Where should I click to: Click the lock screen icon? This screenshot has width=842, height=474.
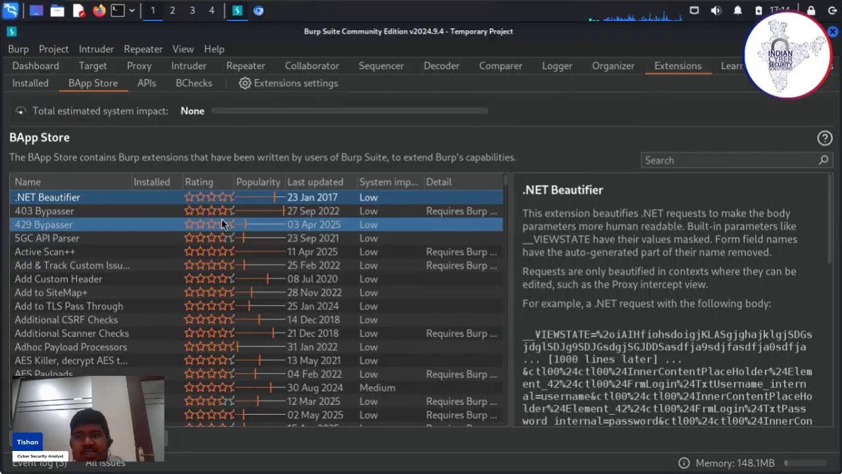pos(811,11)
